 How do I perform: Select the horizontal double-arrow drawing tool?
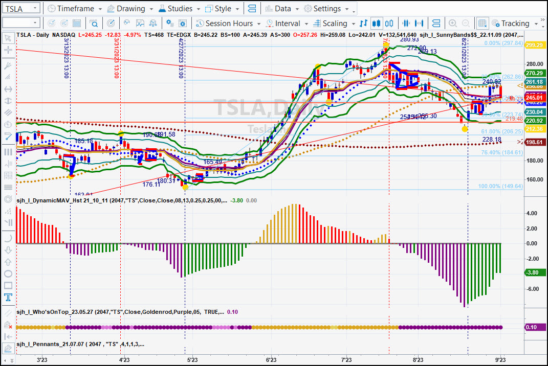(8, 89)
